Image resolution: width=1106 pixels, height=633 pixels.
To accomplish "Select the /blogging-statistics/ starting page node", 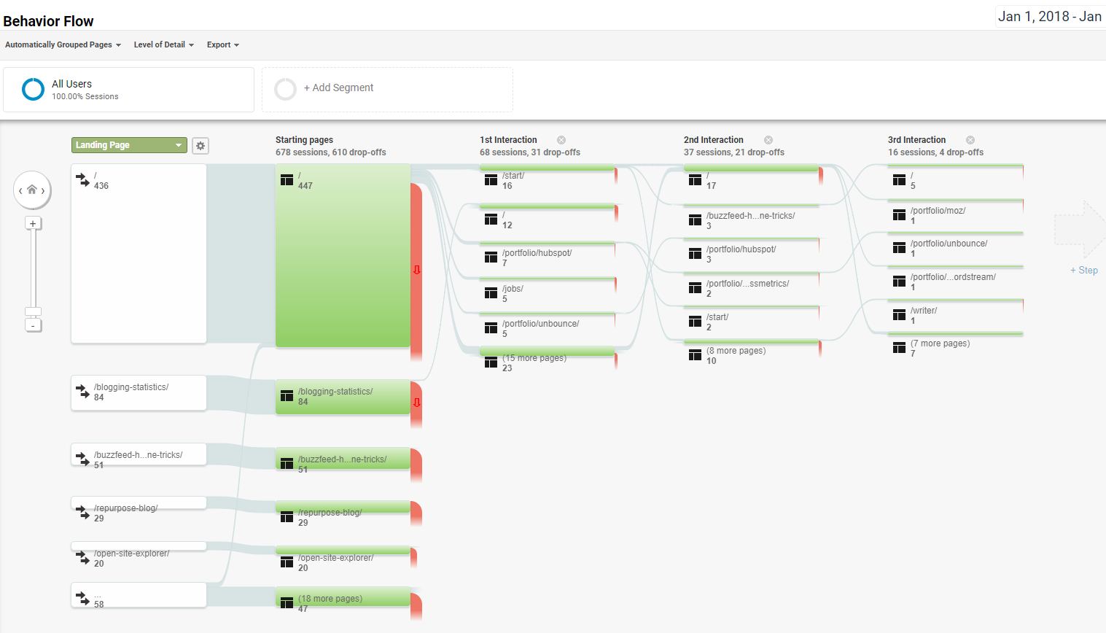I will 343,397.
